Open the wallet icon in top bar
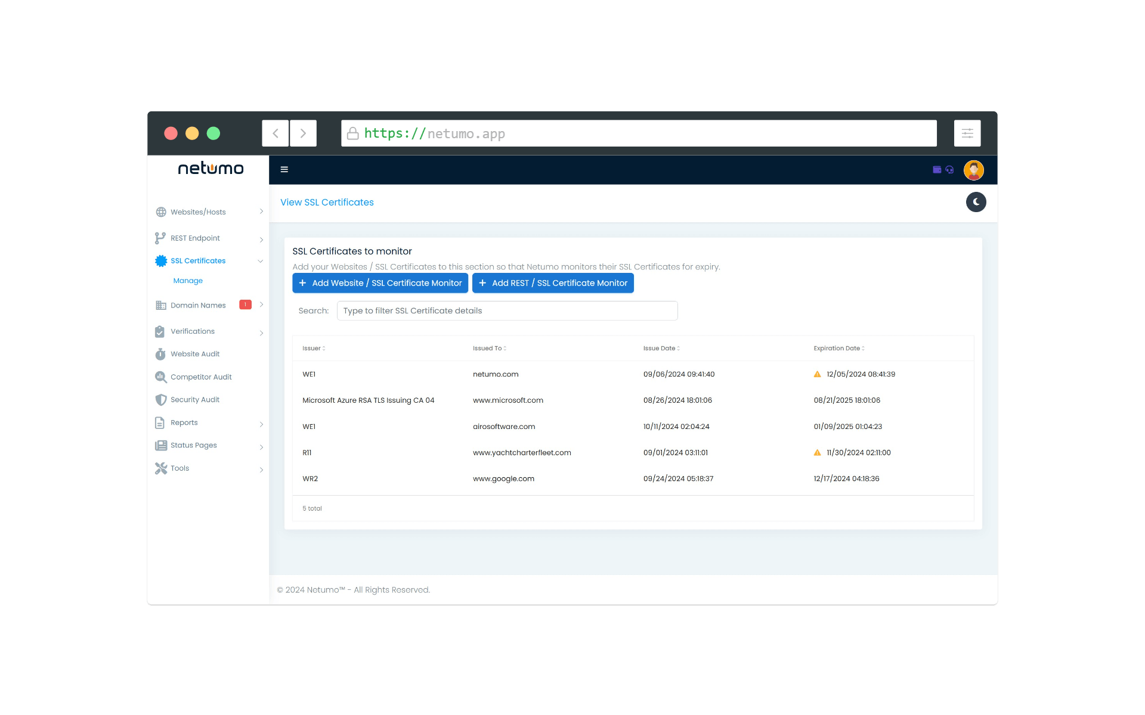The image size is (1145, 715). click(937, 170)
